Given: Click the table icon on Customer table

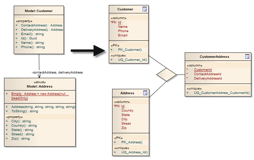Looking at the screenshot, I should click(x=145, y=9).
